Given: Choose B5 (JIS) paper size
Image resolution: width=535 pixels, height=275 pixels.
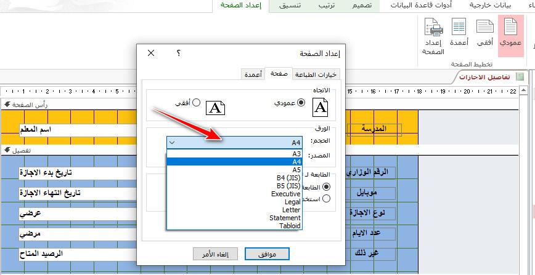Looking at the screenshot, I should 234,186.
